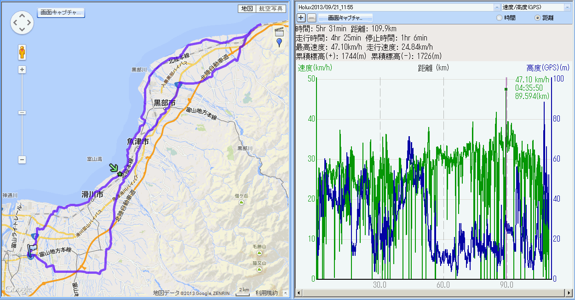This screenshot has height=300, width=575.
Task: Select the 距離 radio button
Action: coord(537,18)
